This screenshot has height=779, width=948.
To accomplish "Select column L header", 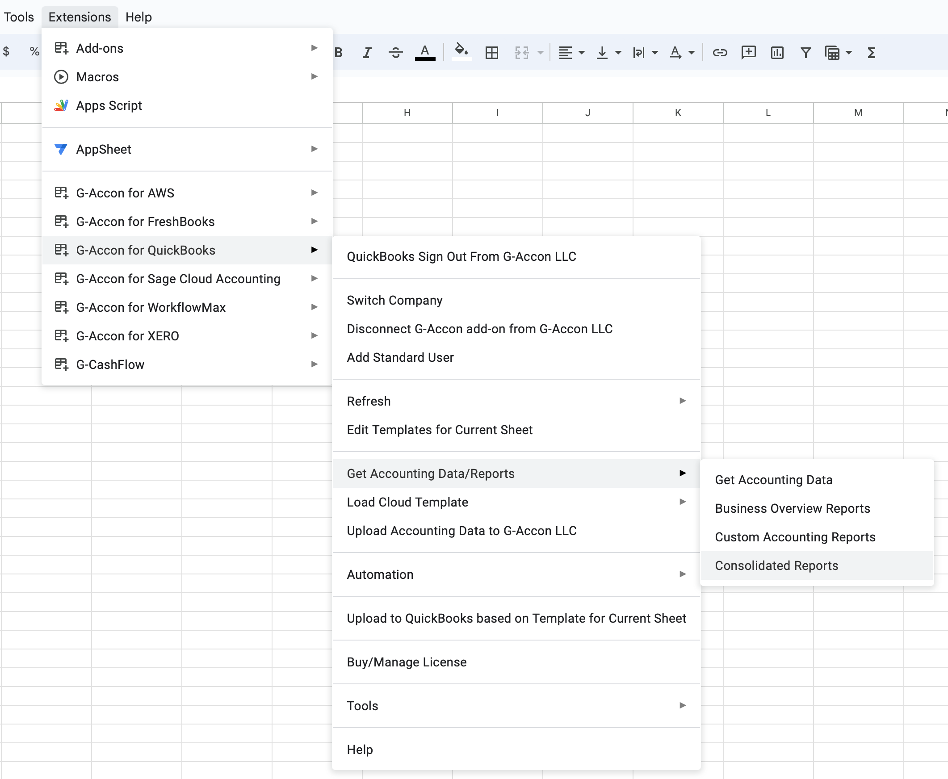I will 768,113.
